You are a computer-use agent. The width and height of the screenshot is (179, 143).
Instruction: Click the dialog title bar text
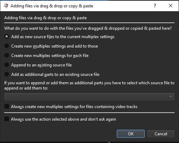(52, 6)
